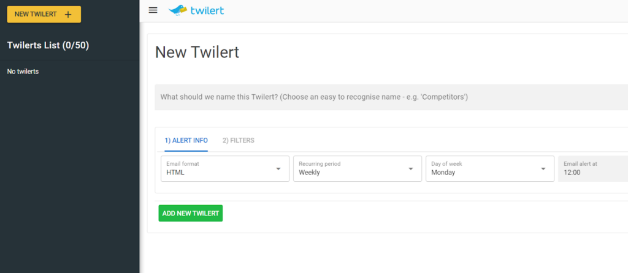
Task: Click the Recurring period dropdown arrow
Action: (410, 169)
